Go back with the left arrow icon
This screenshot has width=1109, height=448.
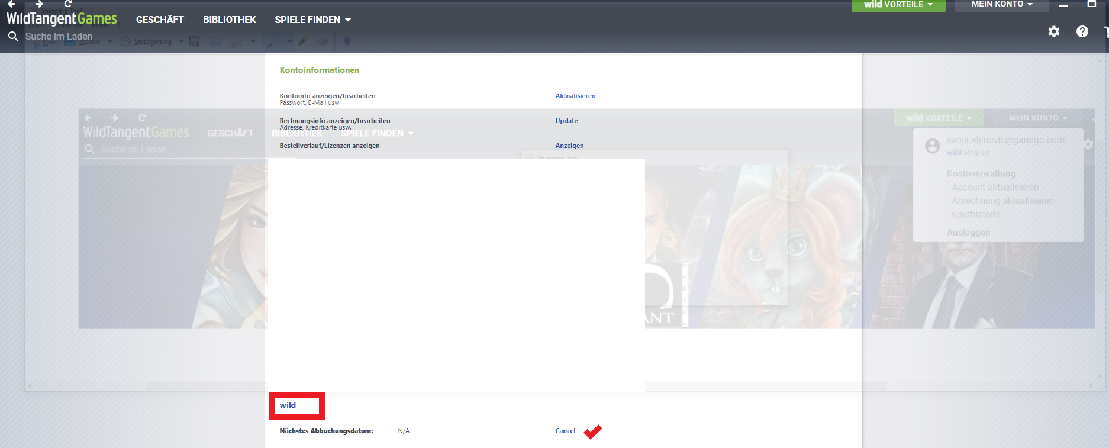click(11, 4)
